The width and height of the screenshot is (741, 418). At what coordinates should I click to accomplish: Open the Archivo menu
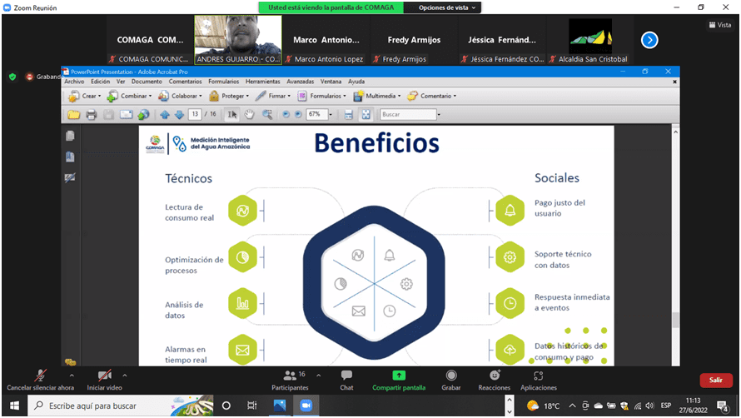pos(74,82)
